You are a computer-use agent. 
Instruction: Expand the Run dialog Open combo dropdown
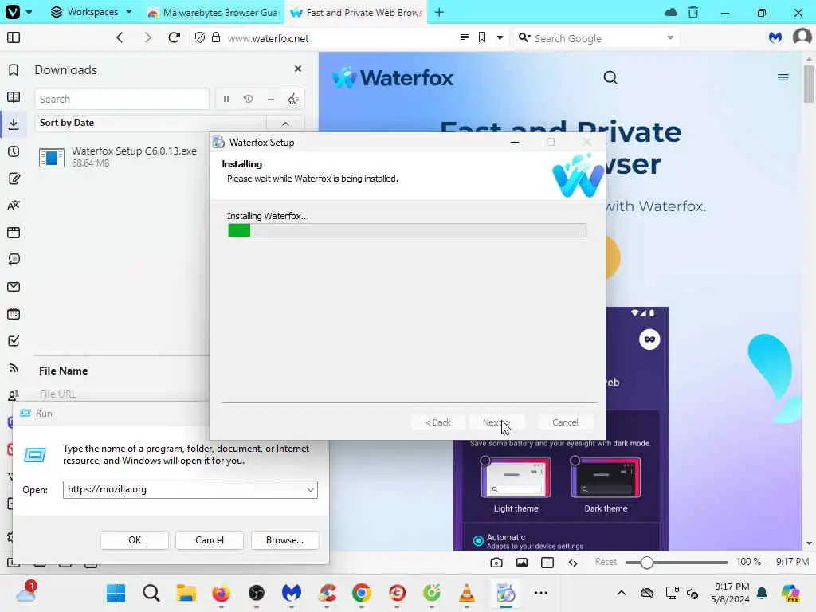[310, 490]
